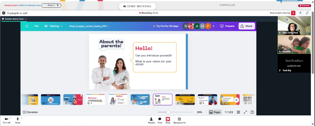Screen dimensions: 315x126
Task: Open Canva help question mark
Action: point(252,112)
